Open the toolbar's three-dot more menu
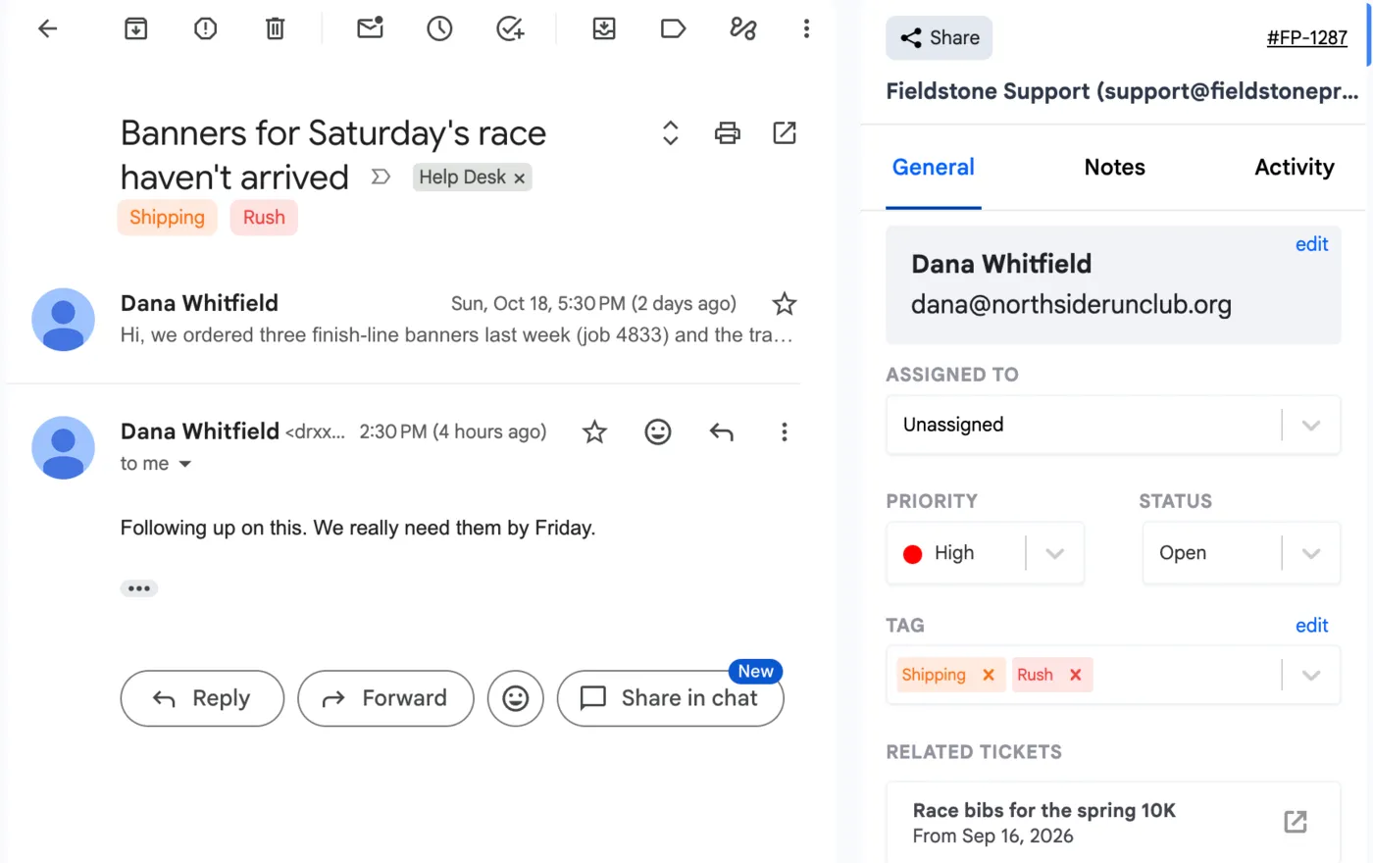 [806, 28]
